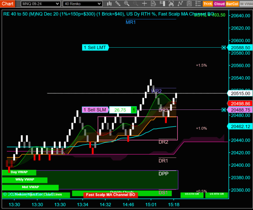Click the Day VWAP label bar

(x=19, y=172)
